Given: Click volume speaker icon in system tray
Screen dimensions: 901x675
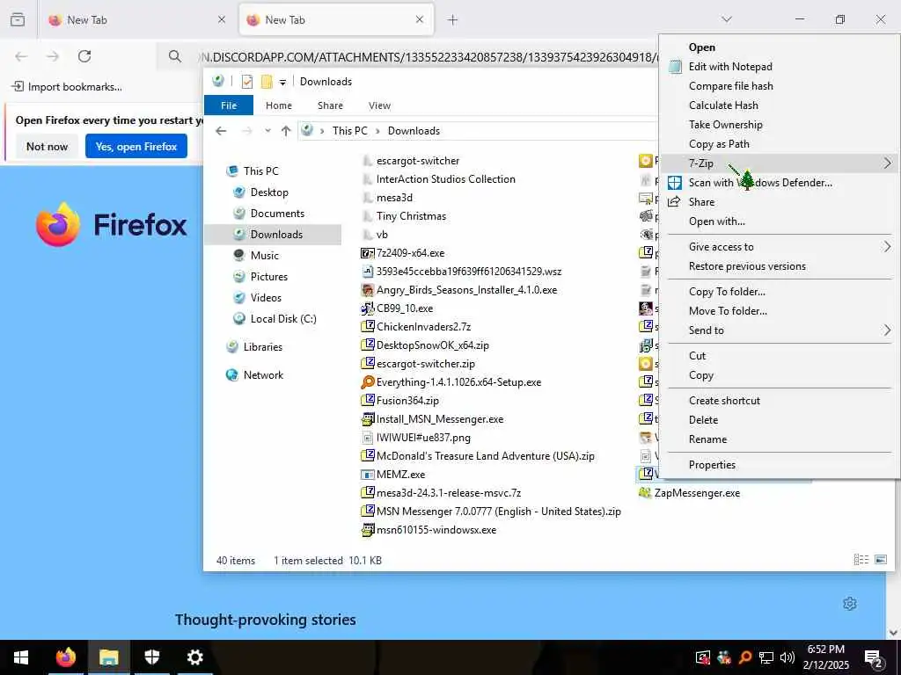Looking at the screenshot, I should pyautogui.click(x=787, y=657).
